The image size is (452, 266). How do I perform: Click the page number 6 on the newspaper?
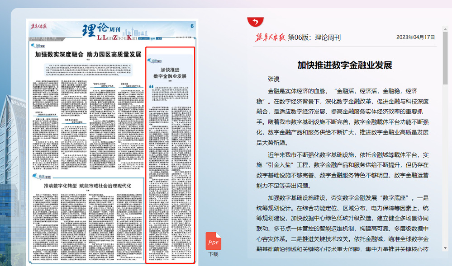pyautogui.click(x=192, y=26)
